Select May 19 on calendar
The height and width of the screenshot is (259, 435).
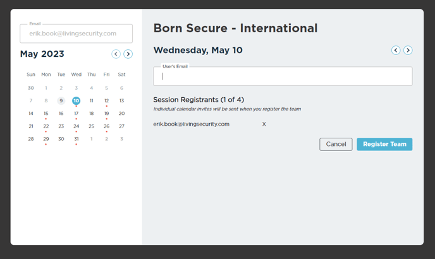pos(106,114)
